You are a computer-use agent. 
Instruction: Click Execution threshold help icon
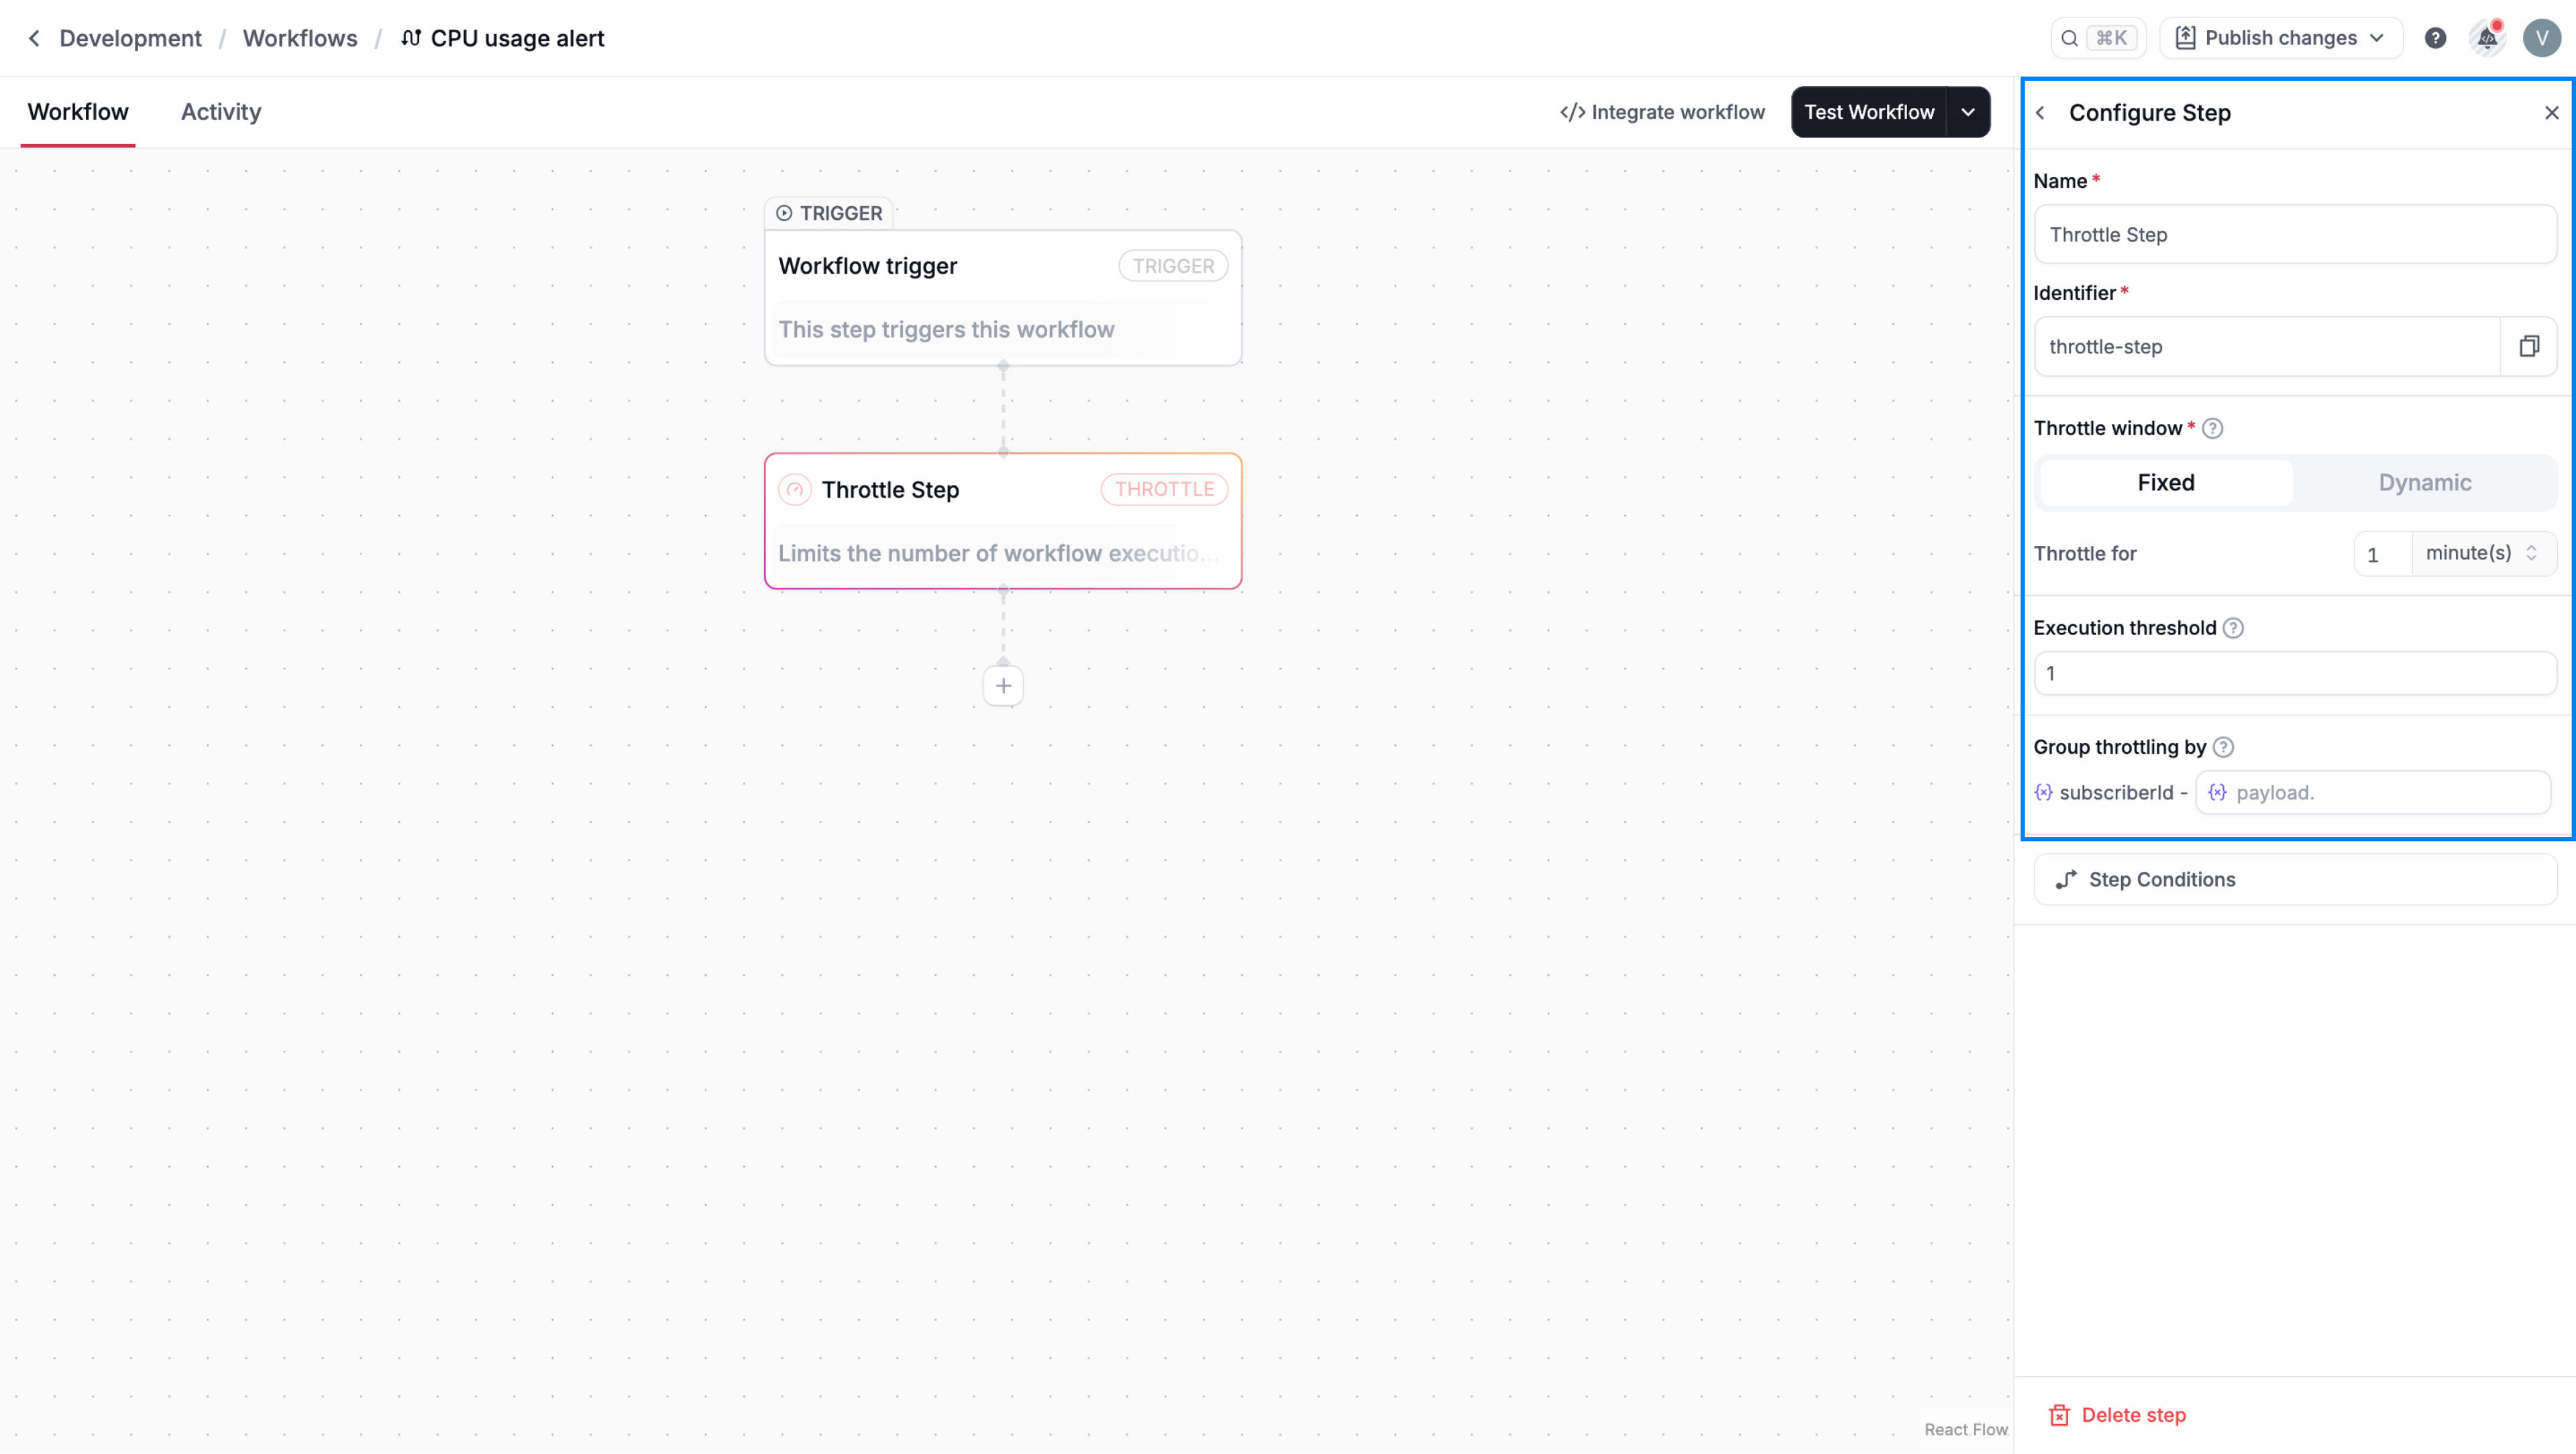pos(2233,628)
